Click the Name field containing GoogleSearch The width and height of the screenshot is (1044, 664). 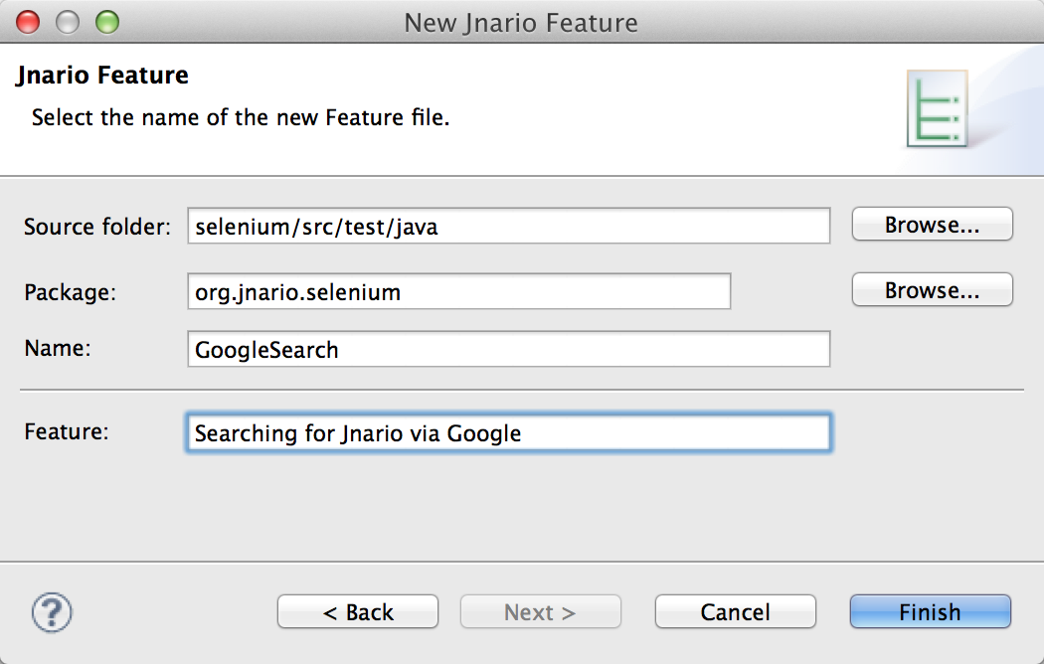pos(509,349)
